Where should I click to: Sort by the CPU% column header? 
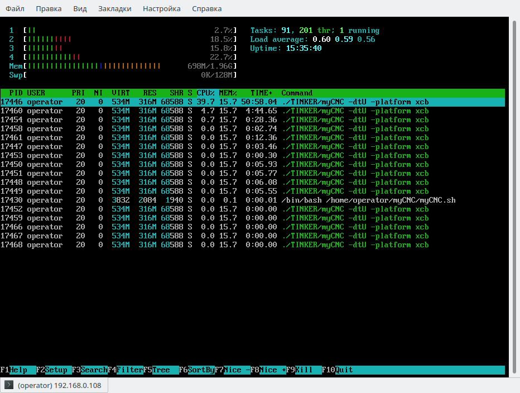[x=205, y=93]
